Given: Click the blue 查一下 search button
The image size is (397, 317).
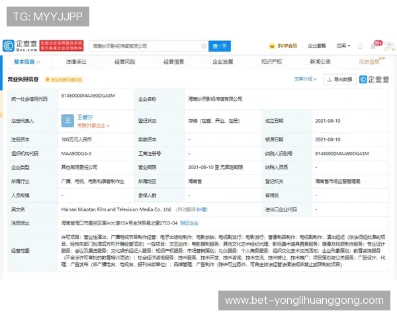Looking at the screenshot, I should point(220,46).
